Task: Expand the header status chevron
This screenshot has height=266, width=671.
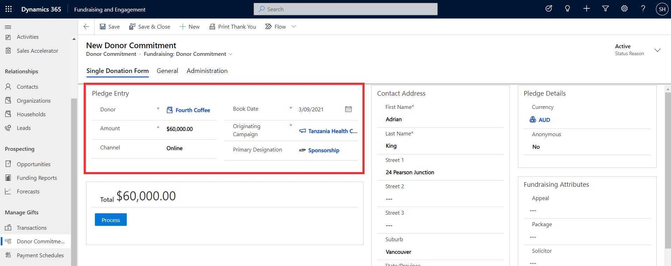Action: click(x=657, y=50)
